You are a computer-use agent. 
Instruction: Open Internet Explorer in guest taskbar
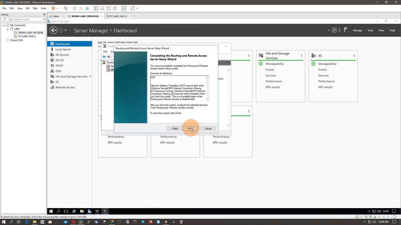pos(74,211)
